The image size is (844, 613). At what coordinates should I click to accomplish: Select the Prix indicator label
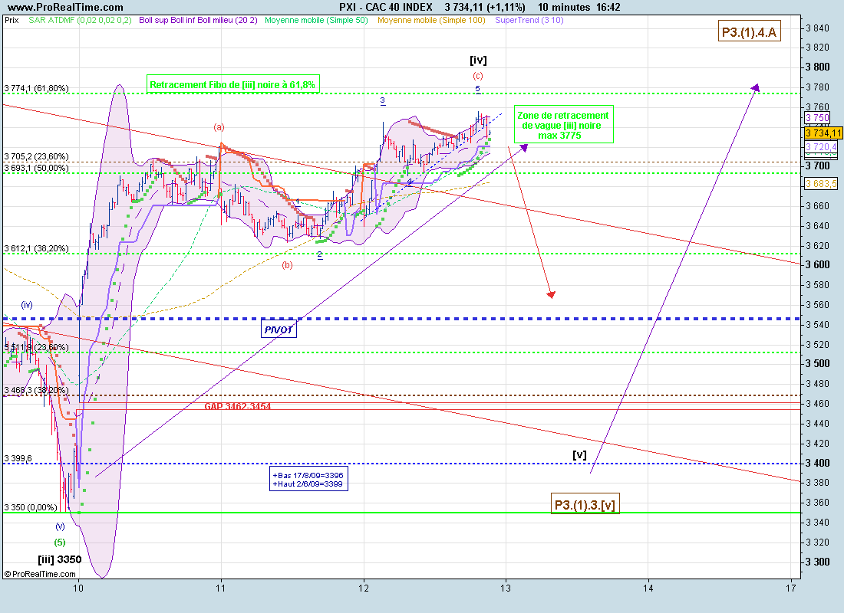[12, 20]
